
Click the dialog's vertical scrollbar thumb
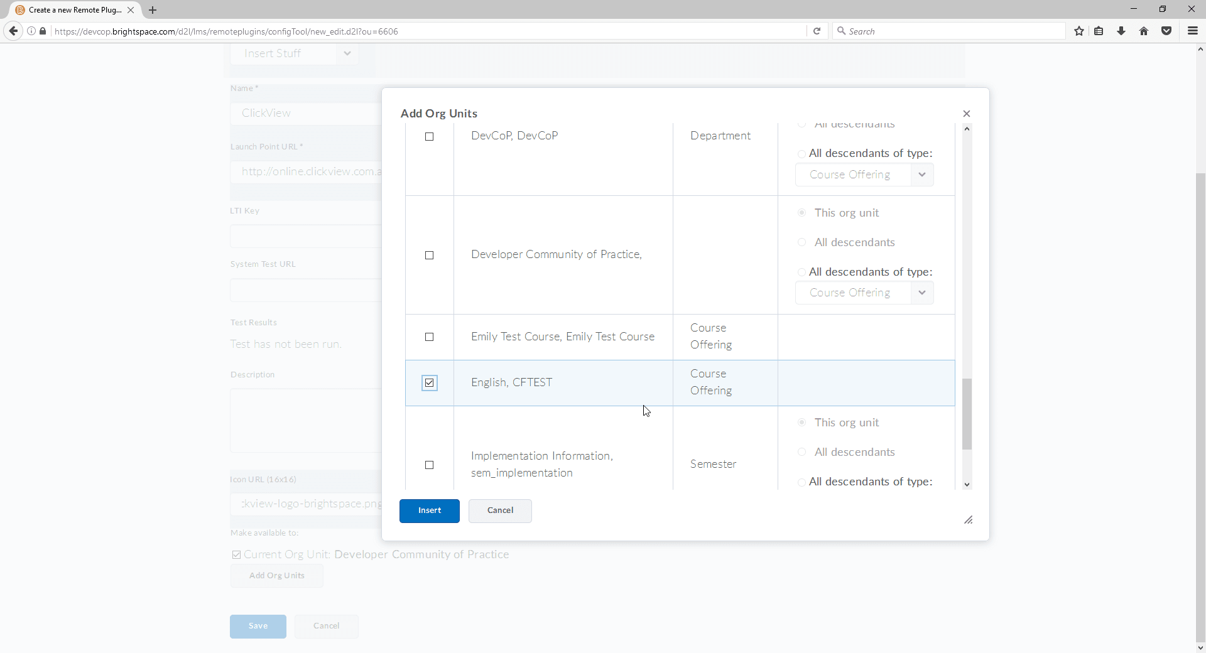[x=967, y=413]
